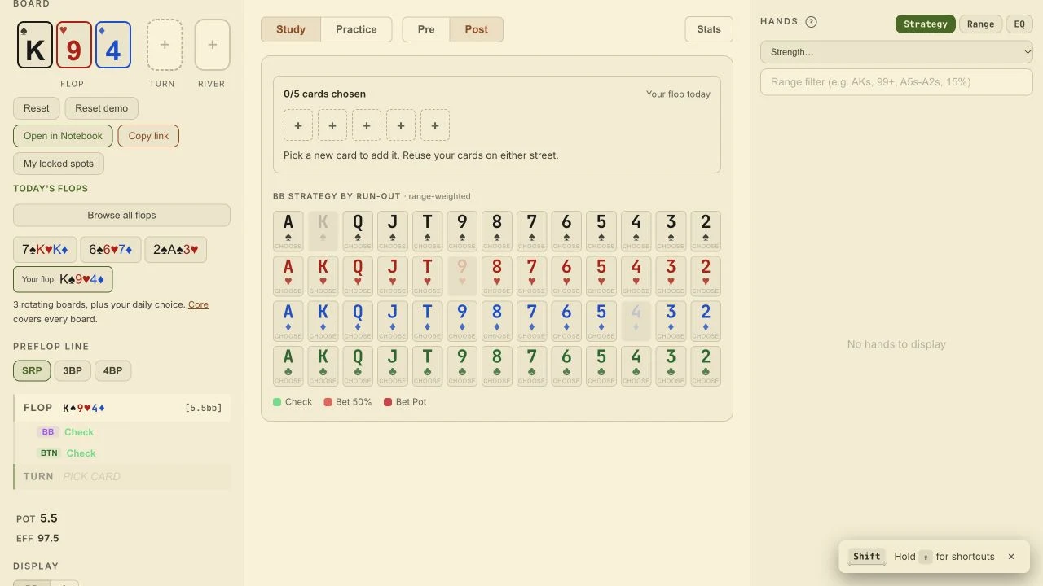Click the King of spades flop card
This screenshot has width=1043, height=586.
[35, 45]
